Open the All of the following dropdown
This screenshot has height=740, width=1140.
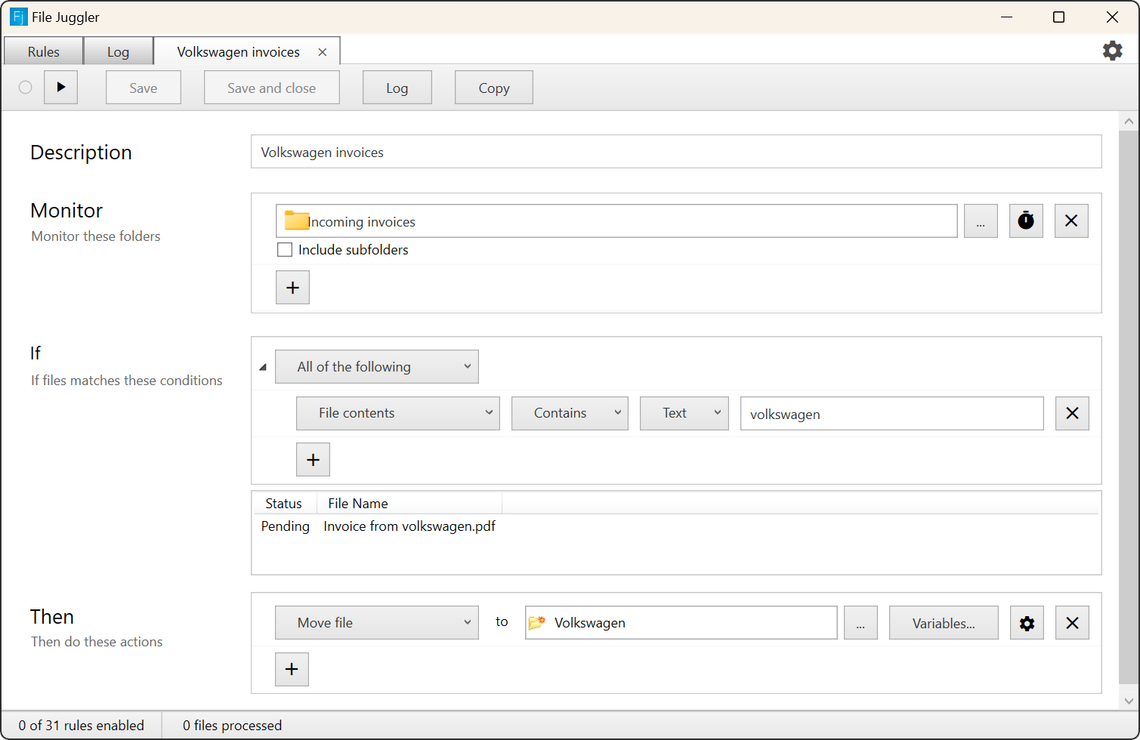(x=377, y=367)
